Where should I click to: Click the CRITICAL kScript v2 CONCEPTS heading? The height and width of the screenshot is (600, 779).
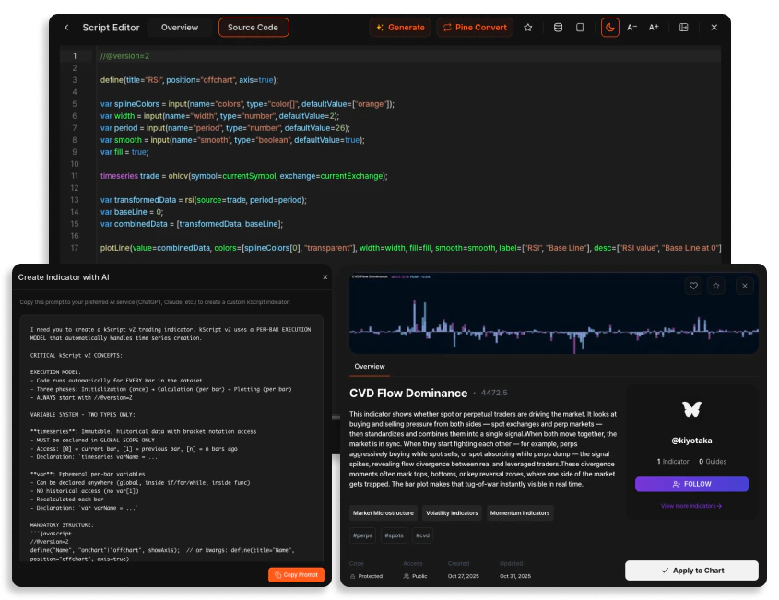pyautogui.click(x=76, y=355)
